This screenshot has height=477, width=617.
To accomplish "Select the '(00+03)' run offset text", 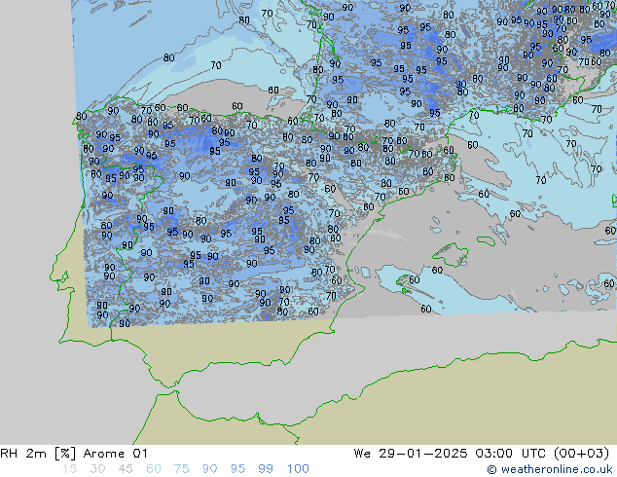I will (x=581, y=454).
